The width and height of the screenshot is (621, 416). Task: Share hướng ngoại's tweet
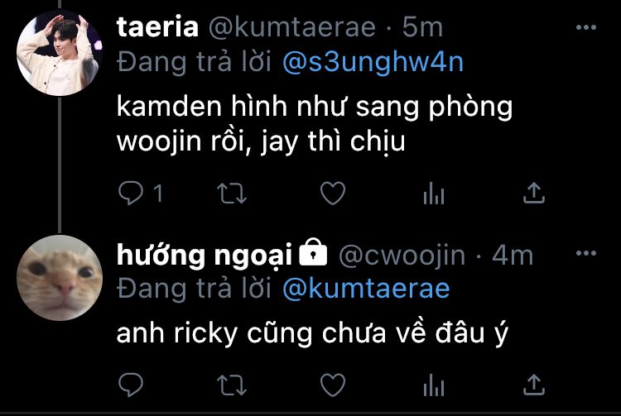tap(534, 385)
